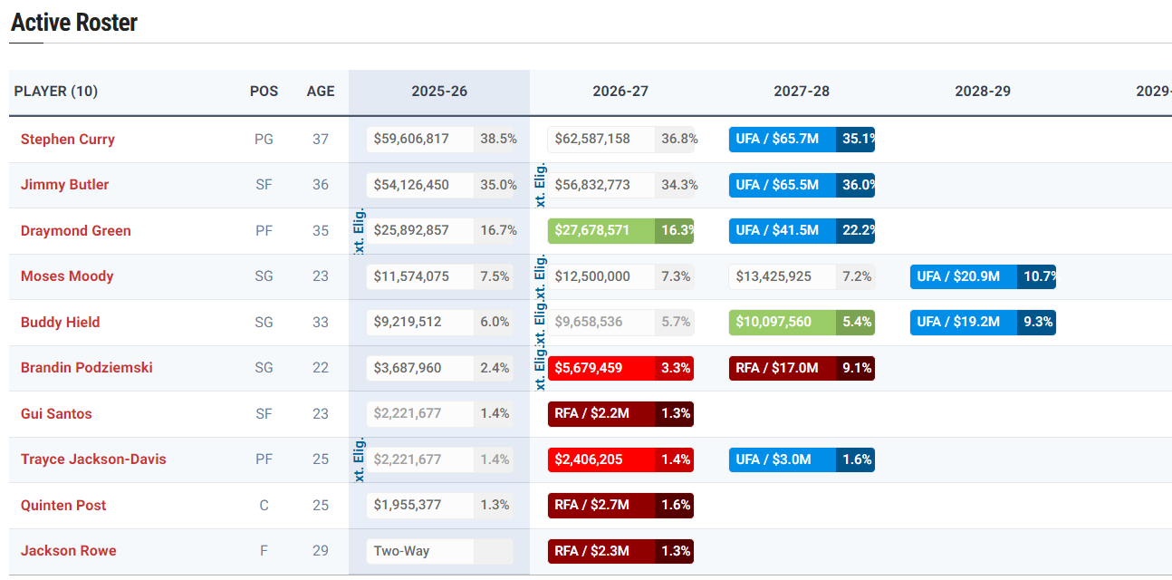Viewport: 1172px width, 580px height.
Task: Open Draymond Green's profile link
Action: [x=75, y=231]
